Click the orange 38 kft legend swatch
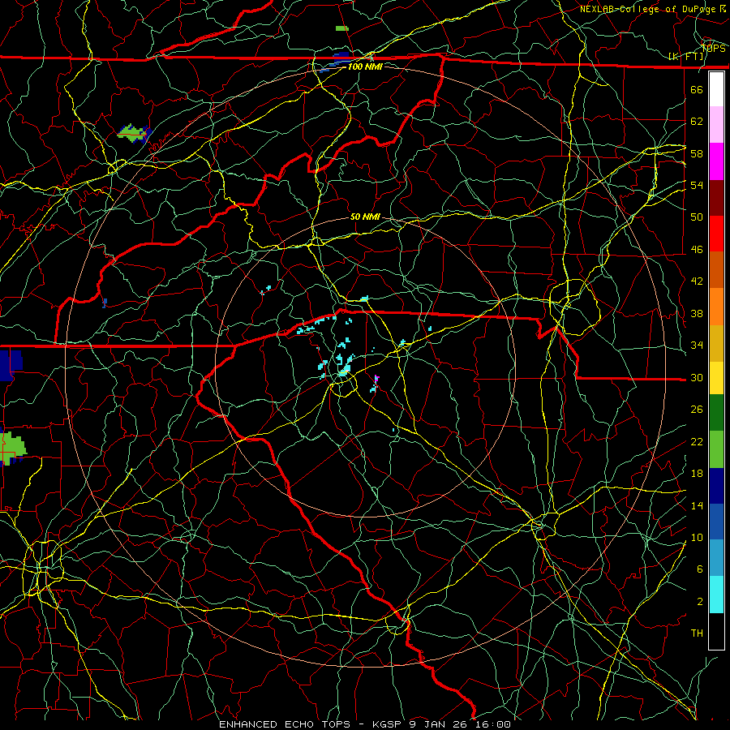The width and height of the screenshot is (730, 730). click(716, 307)
